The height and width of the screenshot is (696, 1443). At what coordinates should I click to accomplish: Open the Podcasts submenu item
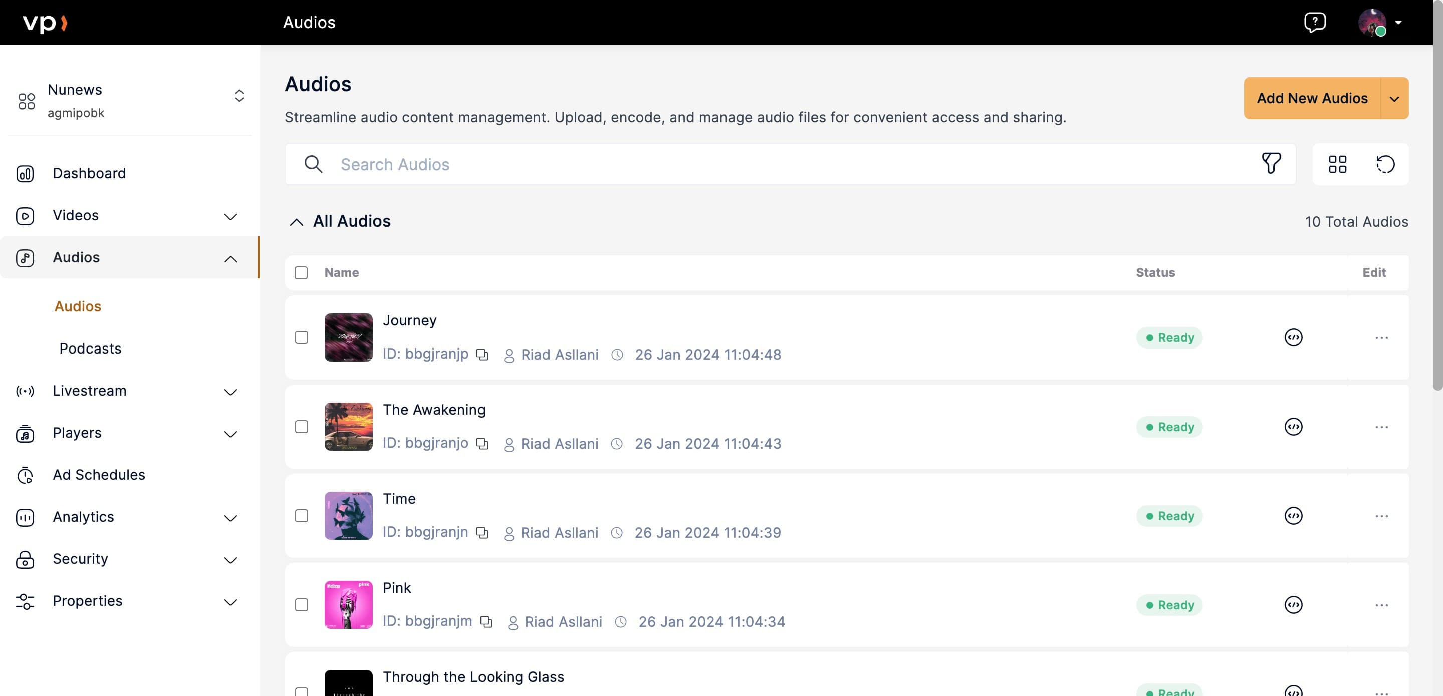tap(90, 349)
